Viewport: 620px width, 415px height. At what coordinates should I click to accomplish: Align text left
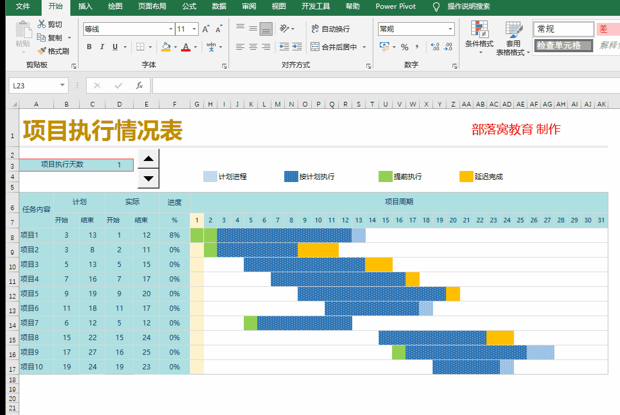(240, 47)
